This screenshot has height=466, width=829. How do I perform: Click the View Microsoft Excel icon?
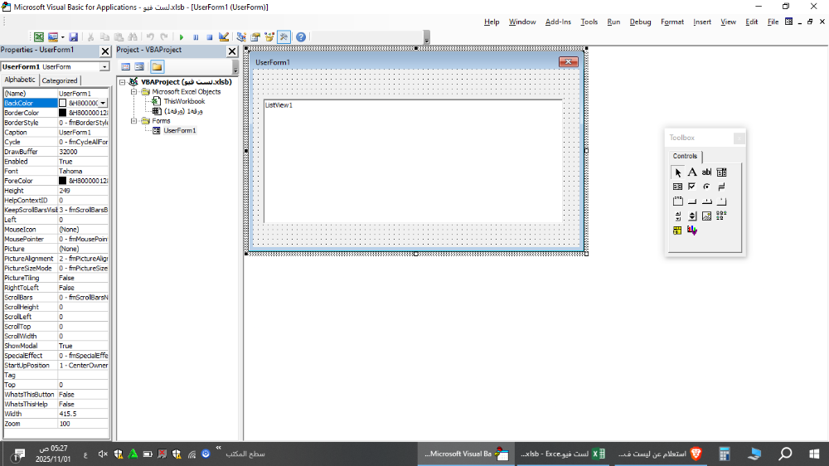[38, 37]
